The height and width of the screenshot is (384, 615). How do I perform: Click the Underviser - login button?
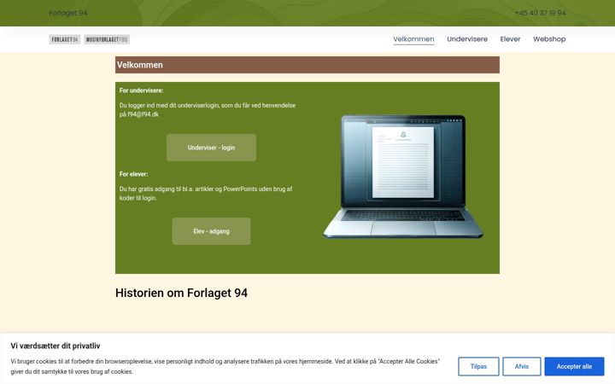[211, 148]
